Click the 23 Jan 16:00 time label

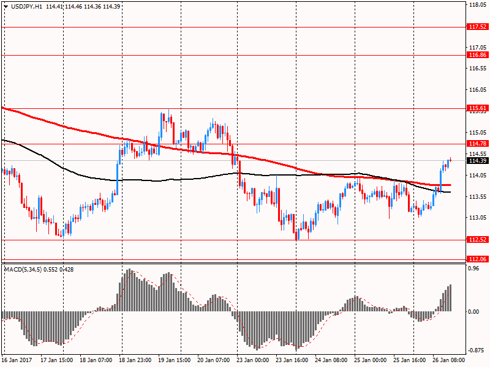pos(292,360)
